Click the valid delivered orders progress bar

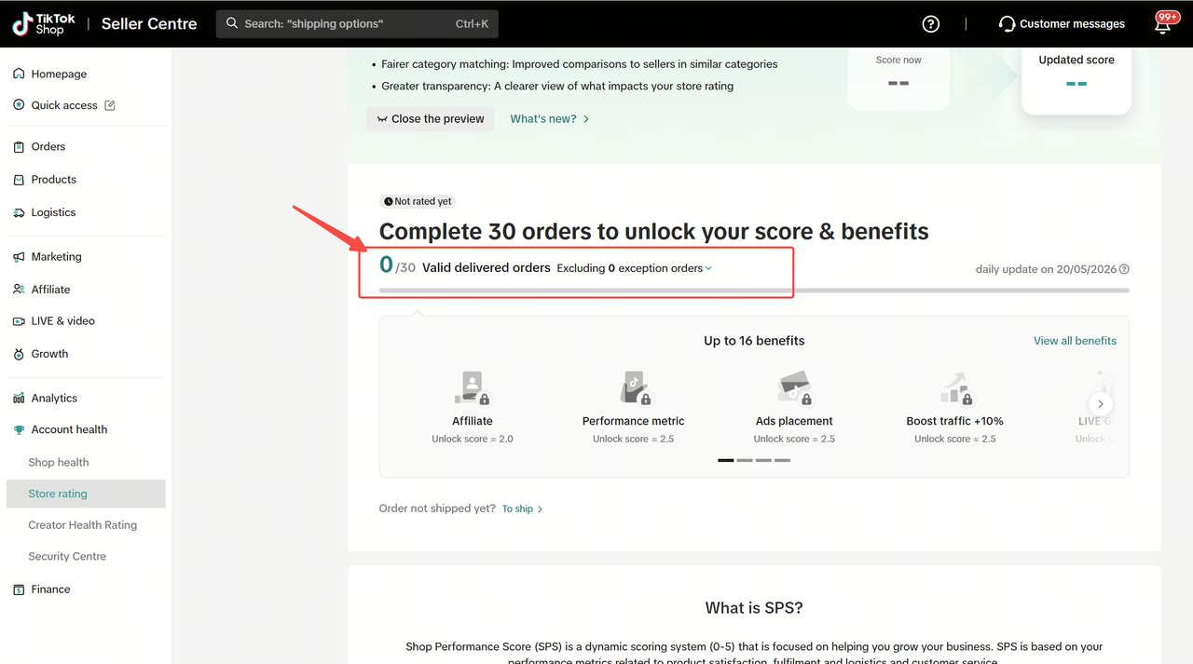tap(754, 291)
